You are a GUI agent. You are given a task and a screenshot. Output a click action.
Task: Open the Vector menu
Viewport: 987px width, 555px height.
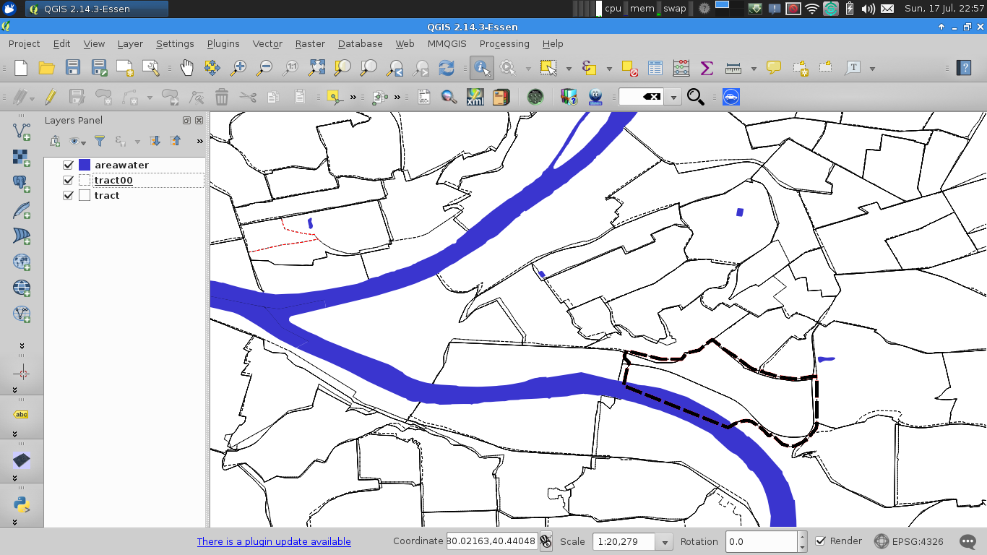click(267, 43)
